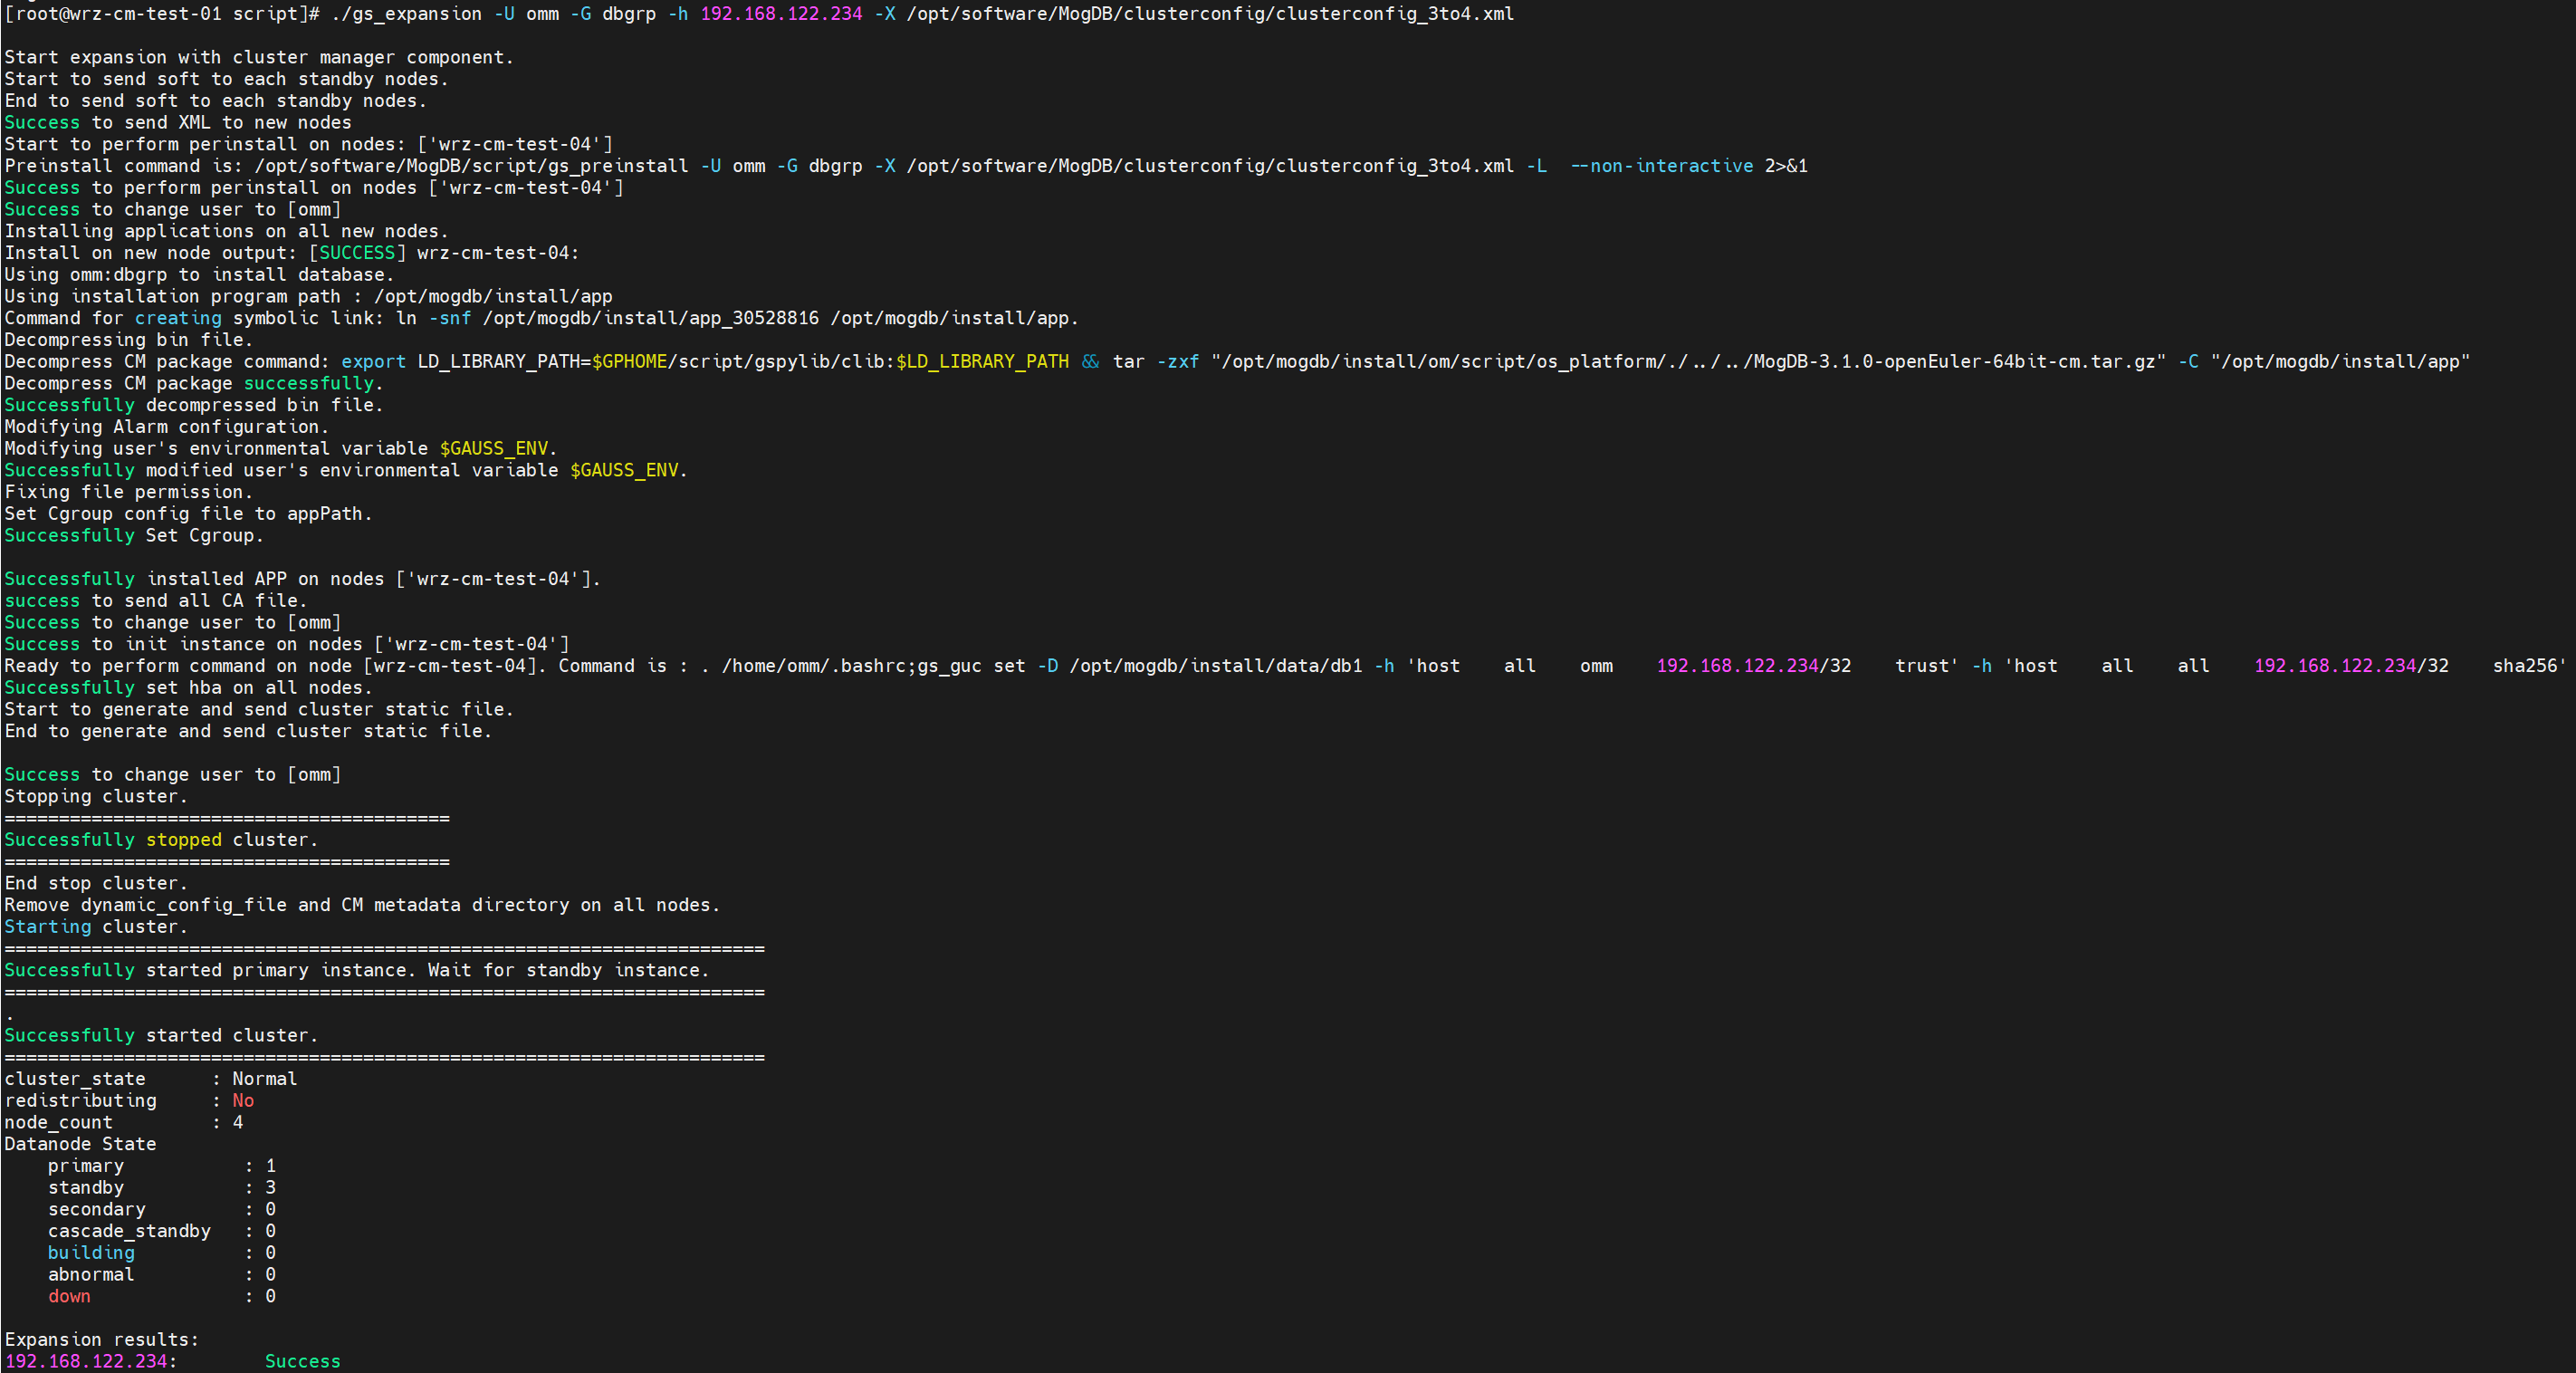This screenshot has width=2576, height=1373.
Task: Click the clusterconfig_3to4.xml path in first line
Action: pos(1394,14)
